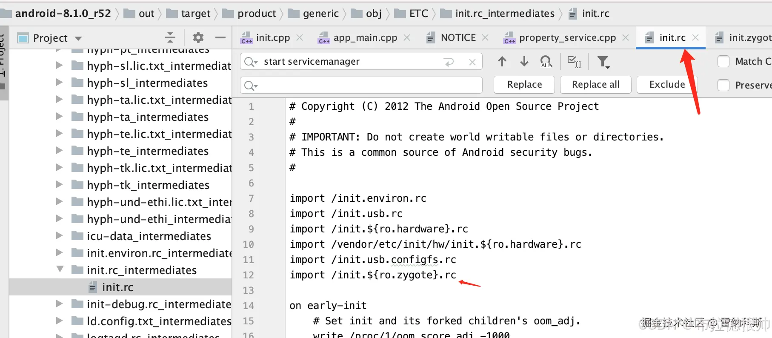Viewport: 772px width, 338px height.
Task: Open the search filter funnel icon
Action: (x=603, y=62)
